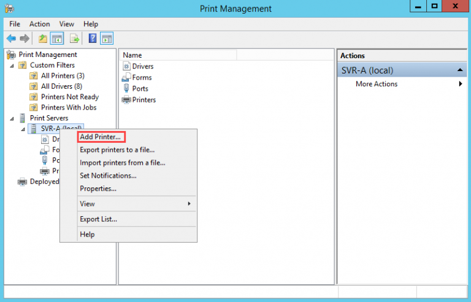Screen dimensions: 471x302
Task: Open Drivers item in the center list
Action: [x=142, y=66]
